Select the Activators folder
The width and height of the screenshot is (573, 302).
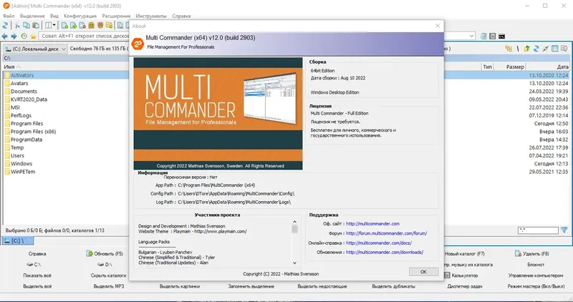[22, 75]
